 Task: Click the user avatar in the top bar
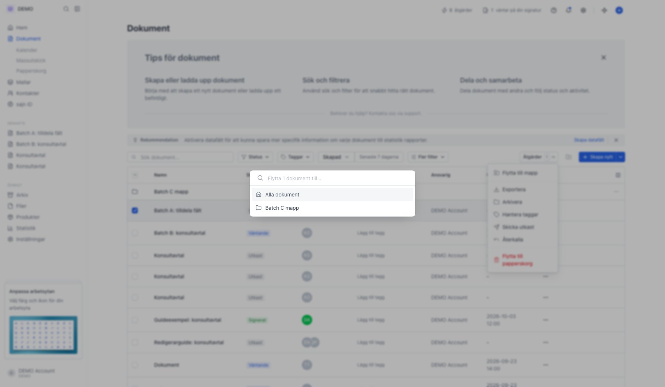(619, 10)
